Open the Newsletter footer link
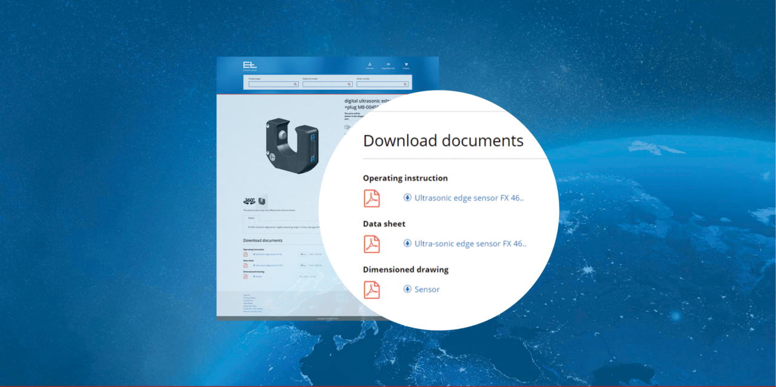776x387 pixels. tap(248, 303)
